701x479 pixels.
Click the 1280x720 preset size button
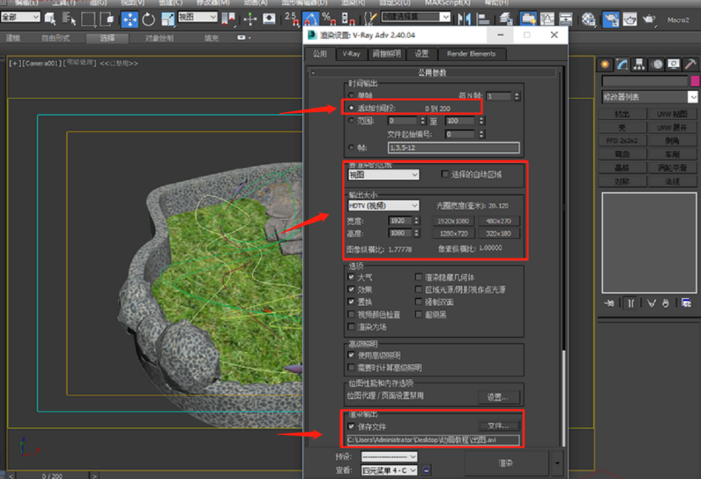pos(453,234)
